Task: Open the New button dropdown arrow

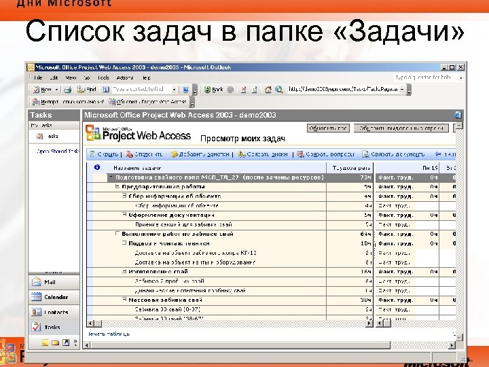Action: coord(56,90)
